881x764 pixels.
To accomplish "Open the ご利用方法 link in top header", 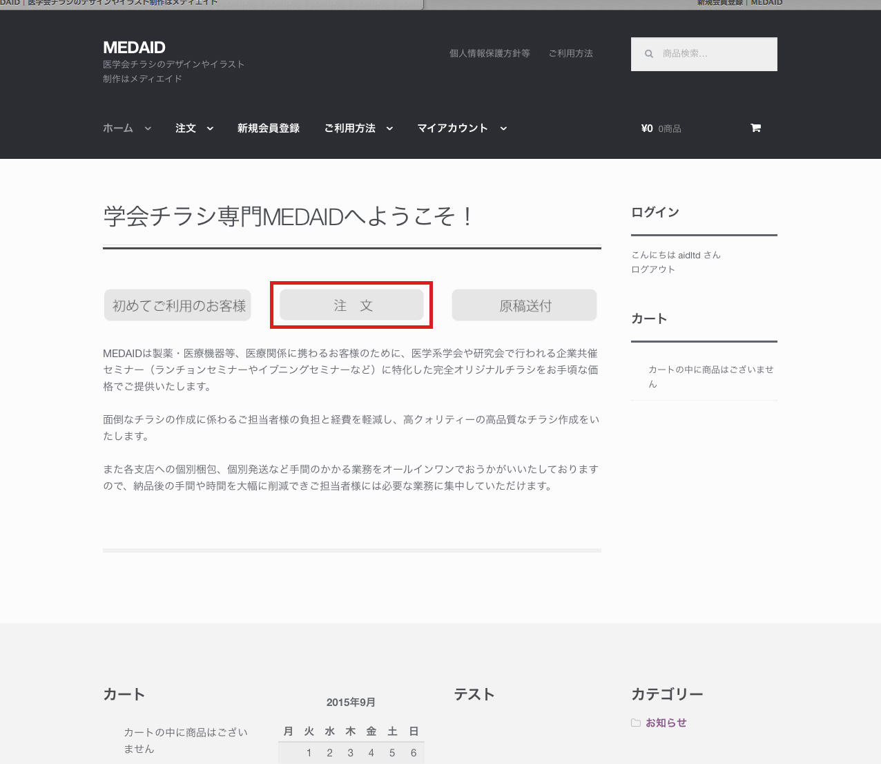I will point(570,53).
